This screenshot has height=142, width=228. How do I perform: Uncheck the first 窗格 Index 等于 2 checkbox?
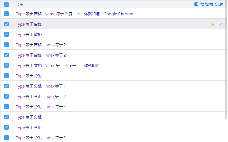pos(6,45)
